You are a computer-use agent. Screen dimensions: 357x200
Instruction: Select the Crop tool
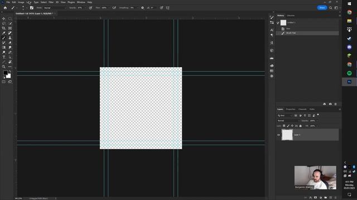click(x=4, y=28)
